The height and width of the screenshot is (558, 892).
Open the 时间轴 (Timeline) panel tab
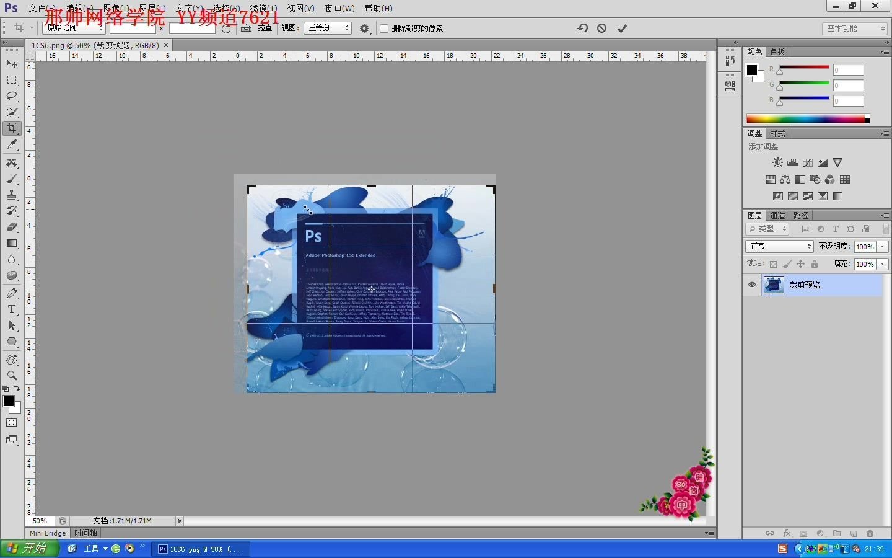85,533
